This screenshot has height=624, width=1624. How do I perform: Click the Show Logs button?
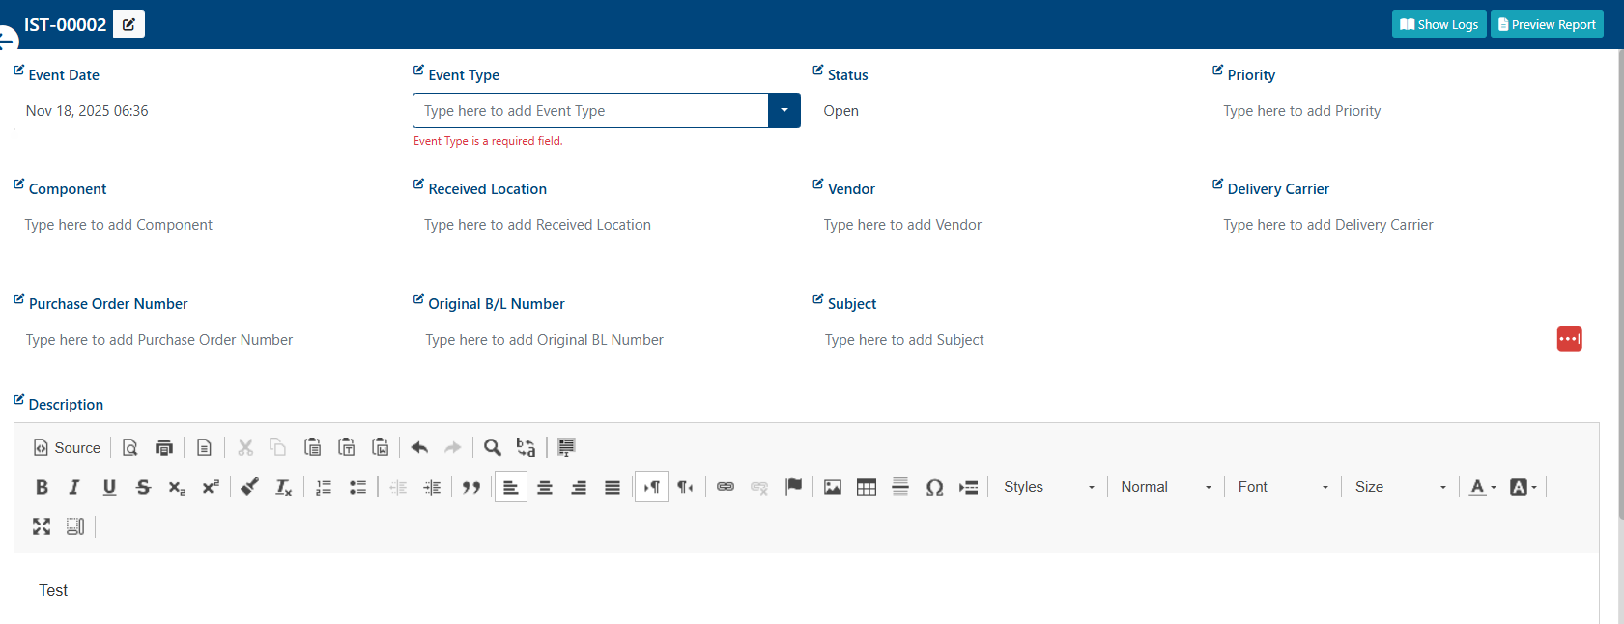(x=1439, y=24)
